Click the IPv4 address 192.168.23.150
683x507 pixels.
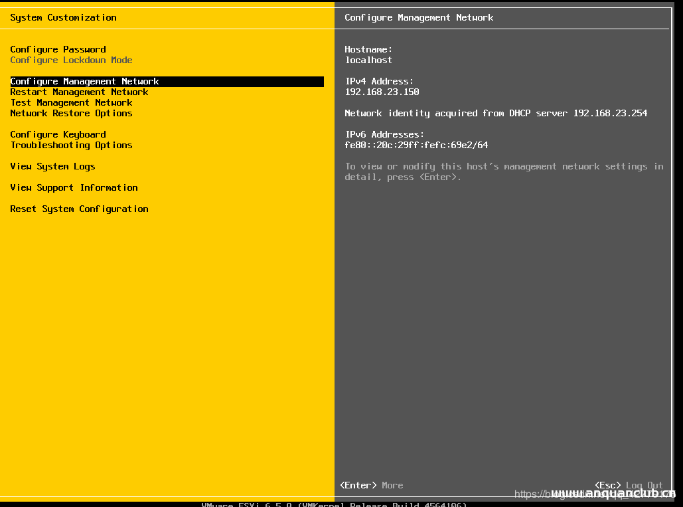(382, 92)
